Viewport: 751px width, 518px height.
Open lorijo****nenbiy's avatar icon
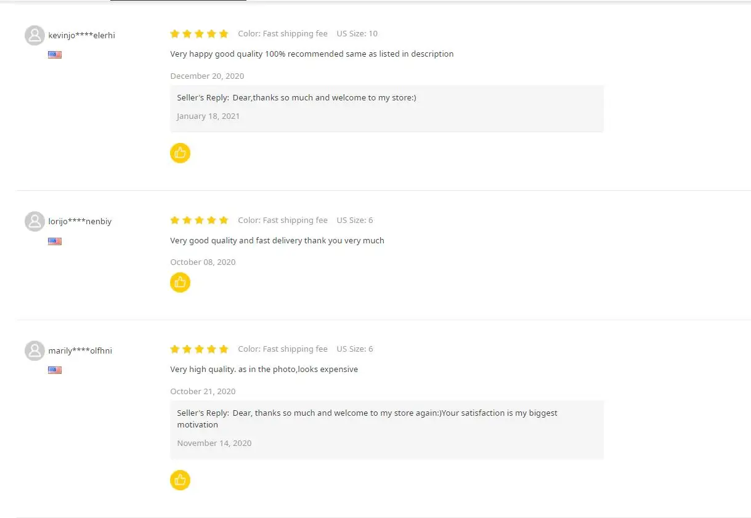click(35, 222)
